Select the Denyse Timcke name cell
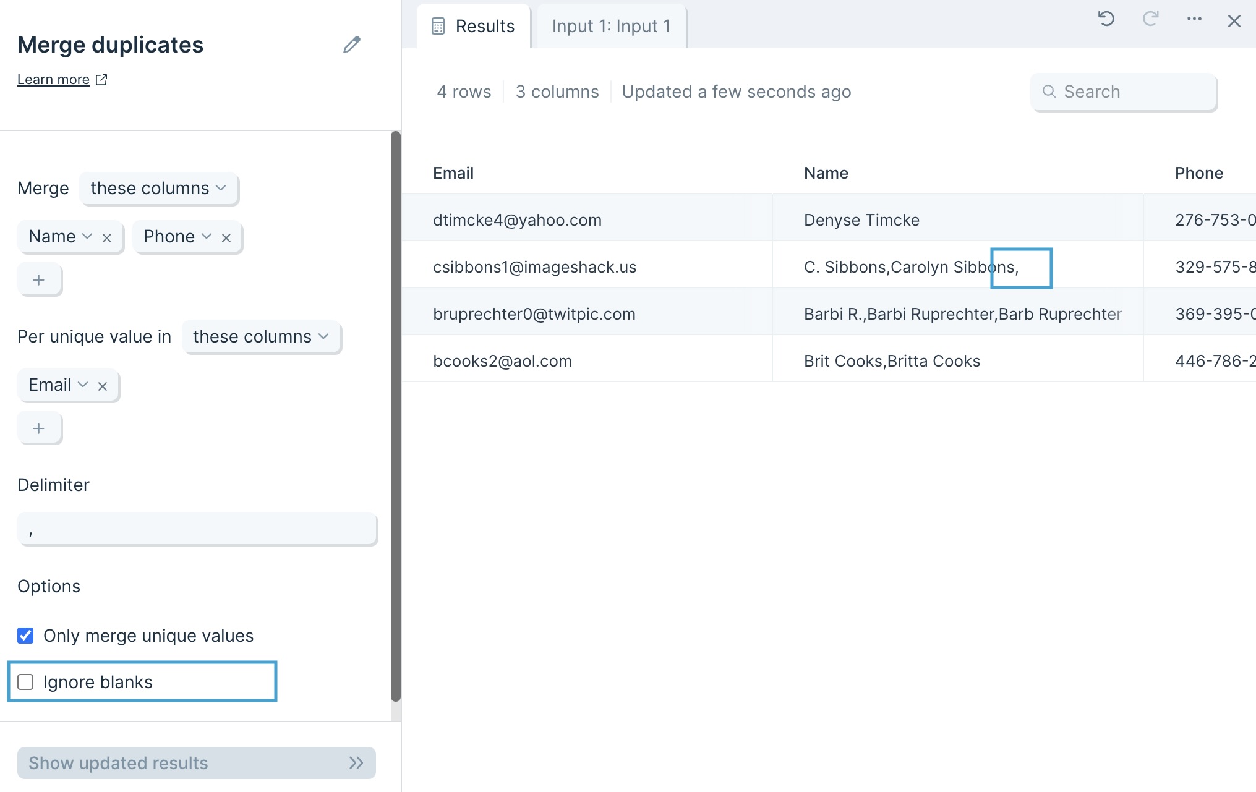Viewport: 1256px width, 792px height. [x=958, y=218]
